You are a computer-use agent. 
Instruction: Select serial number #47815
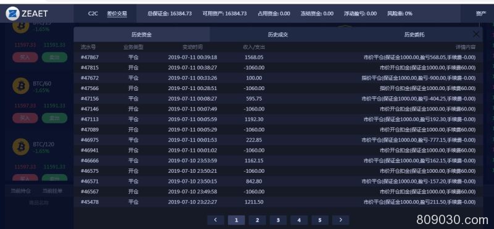click(90, 68)
